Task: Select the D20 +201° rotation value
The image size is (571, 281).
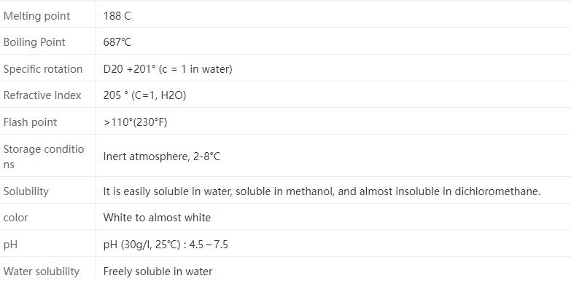Action: 168,69
